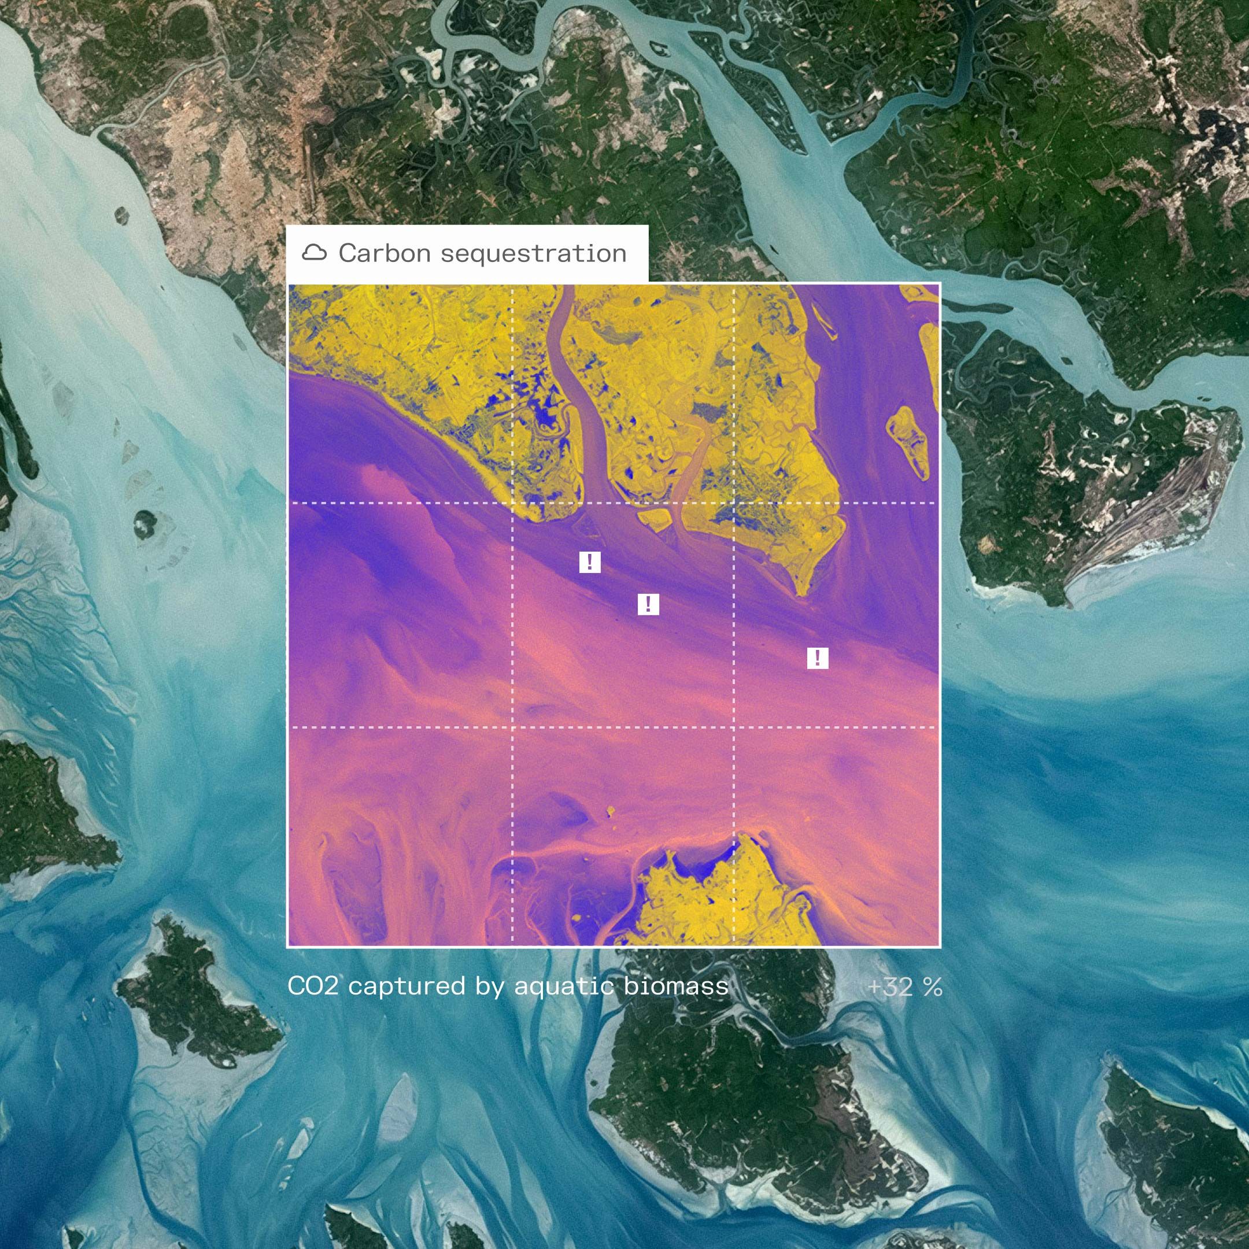Viewport: 1249px width, 1249px height.
Task: Click the leftmost exclamation alert marker
Action: (590, 562)
